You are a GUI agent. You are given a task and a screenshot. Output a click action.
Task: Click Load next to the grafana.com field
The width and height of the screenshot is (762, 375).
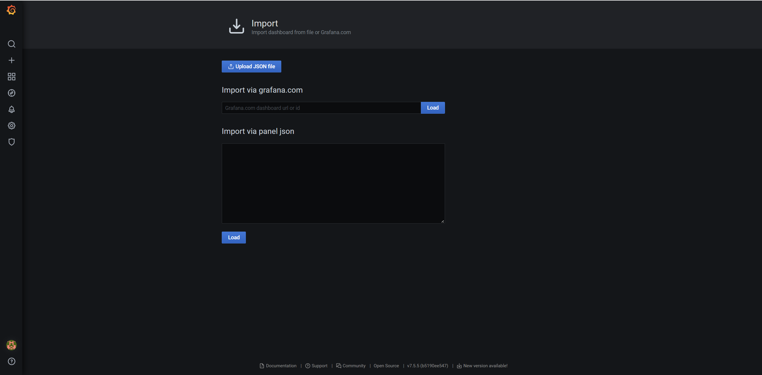pyautogui.click(x=432, y=108)
